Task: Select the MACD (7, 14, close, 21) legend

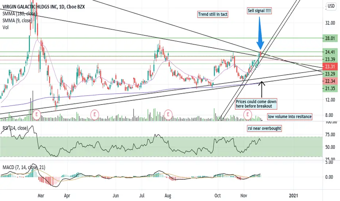Action: click(24, 167)
